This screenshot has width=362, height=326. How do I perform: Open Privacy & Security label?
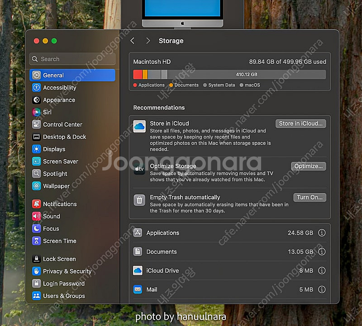tap(67, 271)
